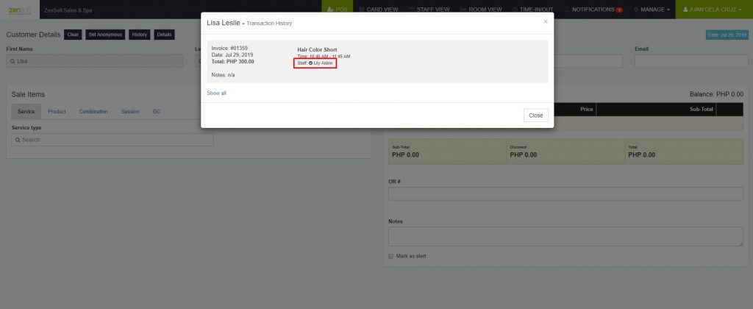Select the Session tab
Image resolution: width=753 pixels, height=309 pixels.
(x=130, y=112)
